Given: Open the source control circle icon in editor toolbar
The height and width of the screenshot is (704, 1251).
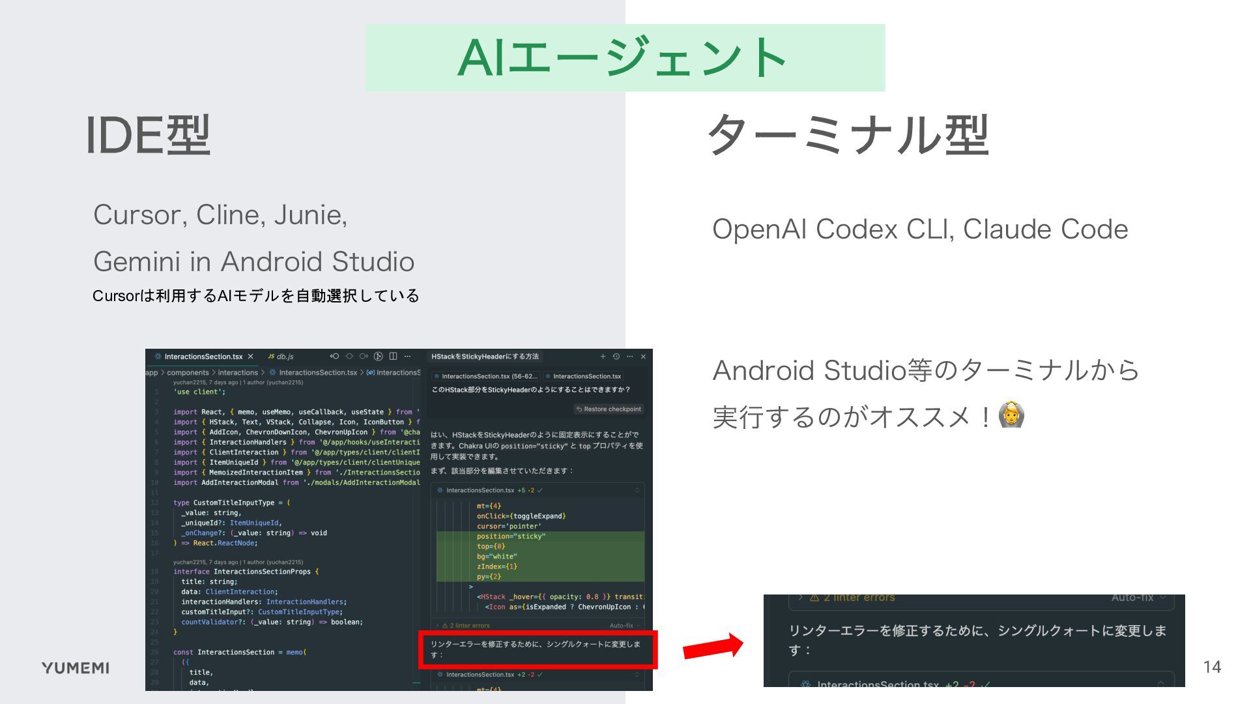Looking at the screenshot, I should point(379,357).
